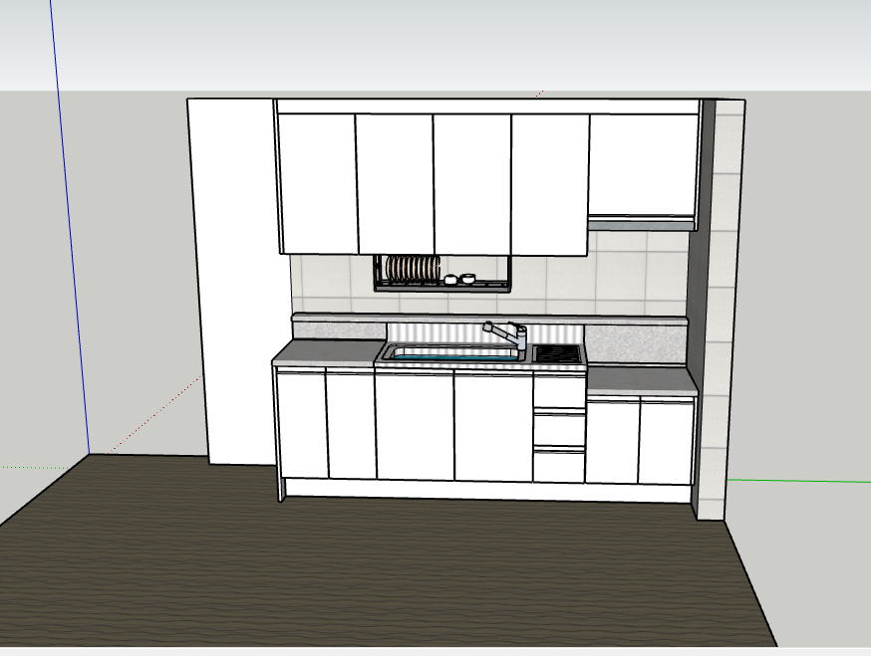Click the blue vertical axis line
871x656 pixels.
[70, 226]
